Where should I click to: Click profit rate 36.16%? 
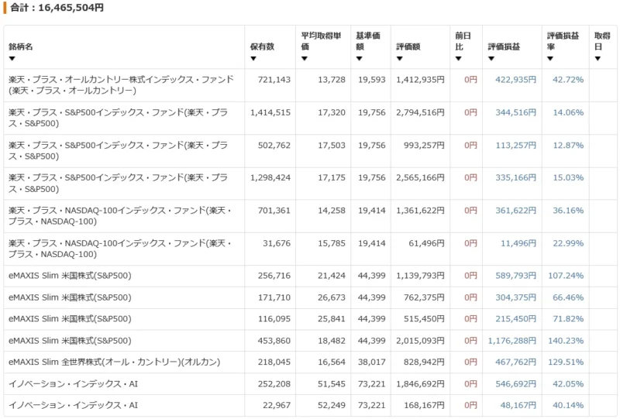click(568, 211)
